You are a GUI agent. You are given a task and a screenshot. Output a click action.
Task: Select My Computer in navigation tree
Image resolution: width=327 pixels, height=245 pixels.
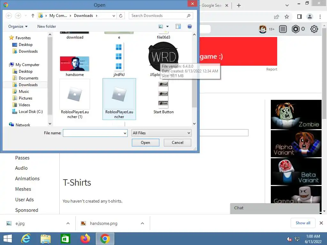(x=27, y=64)
